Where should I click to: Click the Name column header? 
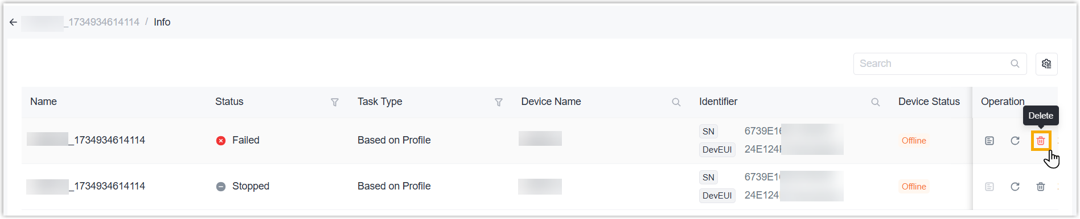[x=44, y=102]
